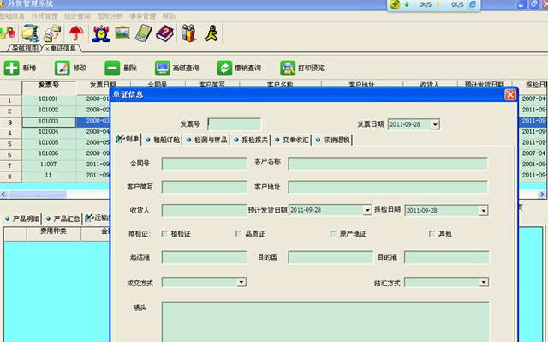Click the alarm clock toolbar icon
Image resolution: width=548 pixels, height=342 pixels.
tap(101, 33)
